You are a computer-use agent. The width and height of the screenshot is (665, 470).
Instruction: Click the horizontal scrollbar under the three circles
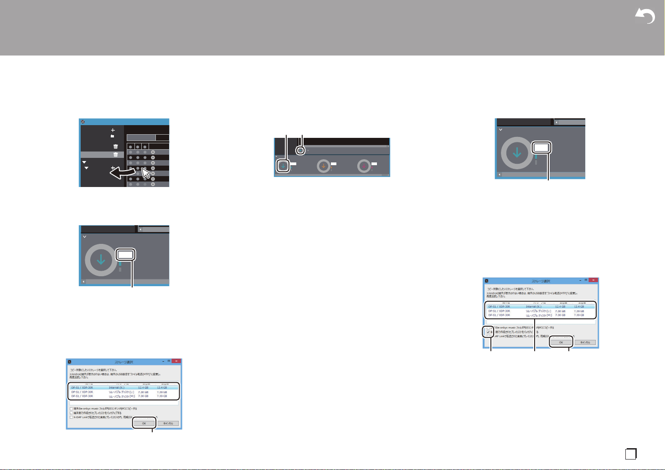pyautogui.click(x=332, y=175)
